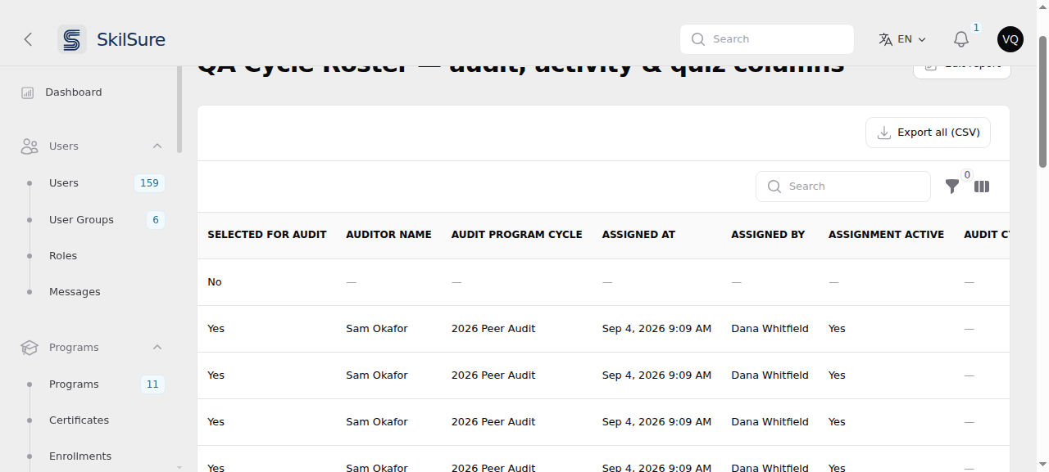Click the filter count badge 0
The height and width of the screenshot is (472, 1049).
point(967,175)
